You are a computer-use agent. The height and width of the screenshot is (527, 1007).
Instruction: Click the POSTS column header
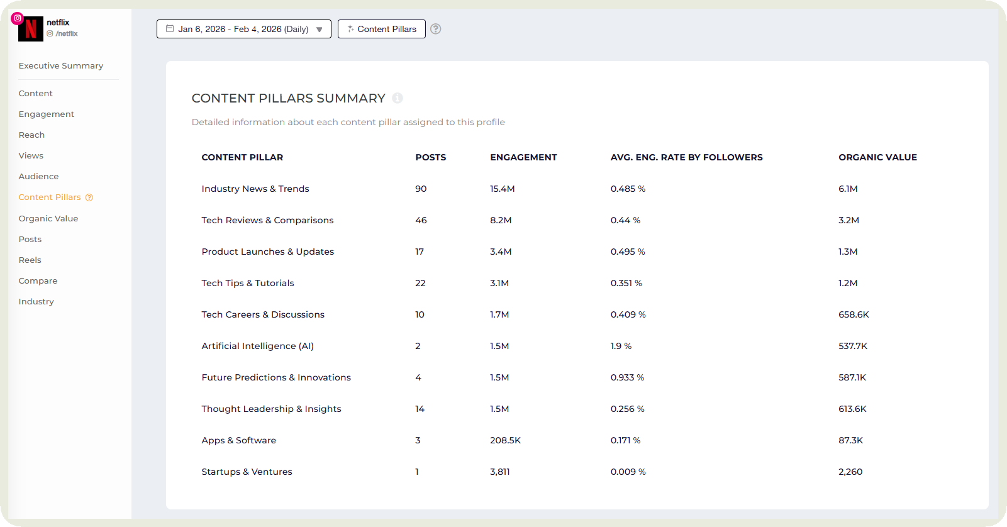[431, 157]
